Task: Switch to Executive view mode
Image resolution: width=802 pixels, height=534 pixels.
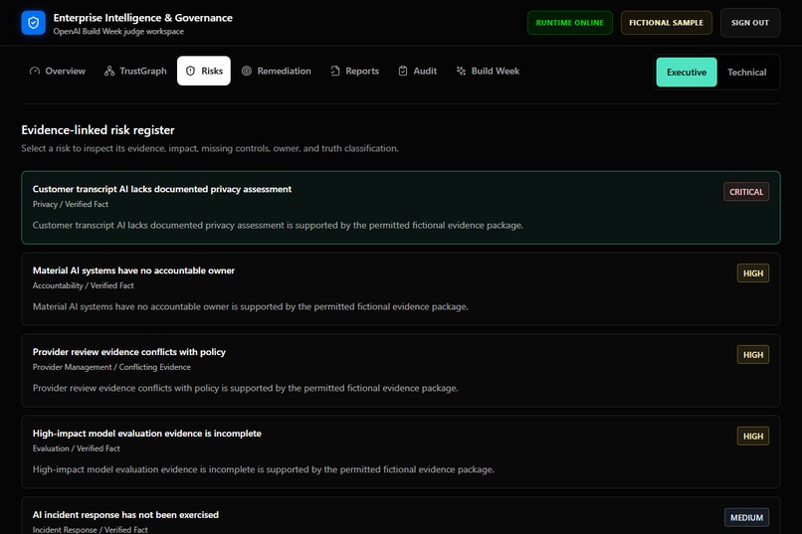Action: click(x=687, y=72)
